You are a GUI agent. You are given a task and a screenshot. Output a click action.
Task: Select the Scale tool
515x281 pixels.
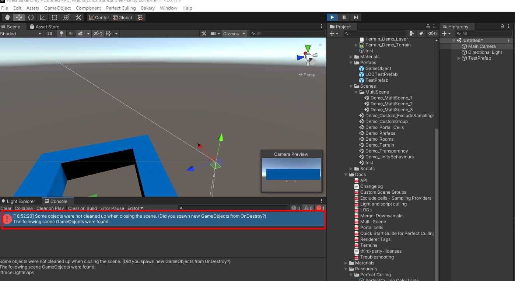pyautogui.click(x=43, y=17)
